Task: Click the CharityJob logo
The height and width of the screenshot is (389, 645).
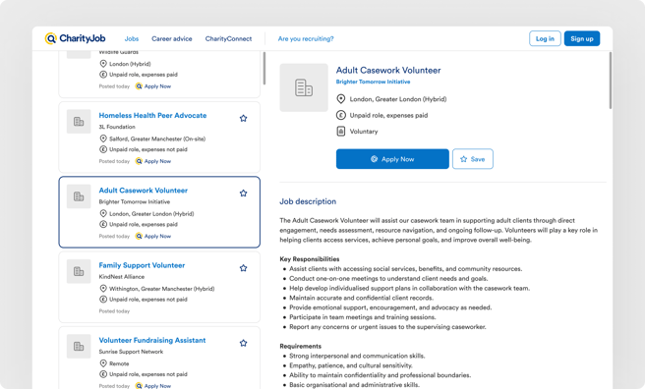Action: (x=75, y=38)
